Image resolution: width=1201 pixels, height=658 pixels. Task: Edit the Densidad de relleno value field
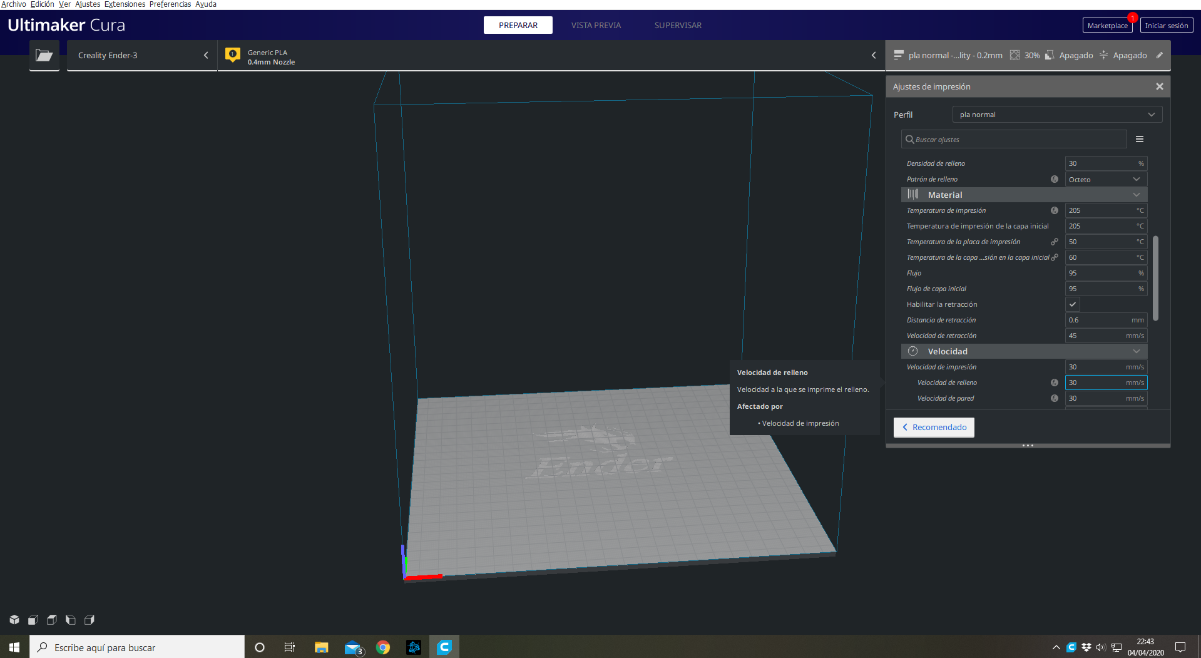pos(1106,163)
